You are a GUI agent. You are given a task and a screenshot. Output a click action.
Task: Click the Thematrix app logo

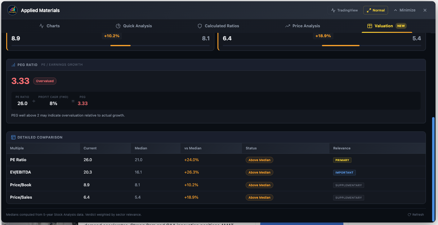click(12, 10)
